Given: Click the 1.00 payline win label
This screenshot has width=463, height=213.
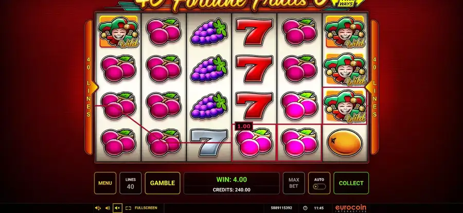Looking at the screenshot, I should (x=244, y=127).
